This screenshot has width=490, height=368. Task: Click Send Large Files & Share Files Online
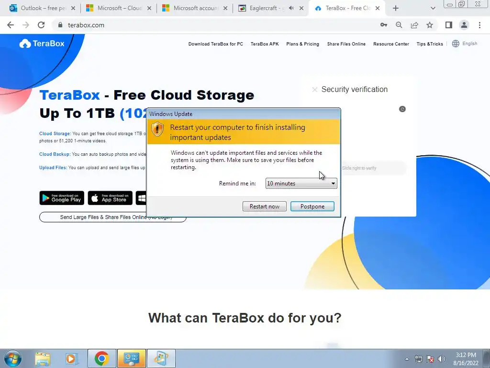pyautogui.click(x=113, y=217)
